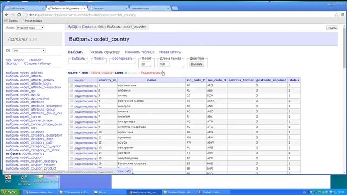
Task: Tick the checkbox for row Андорра
Action: (x=71, y=106)
